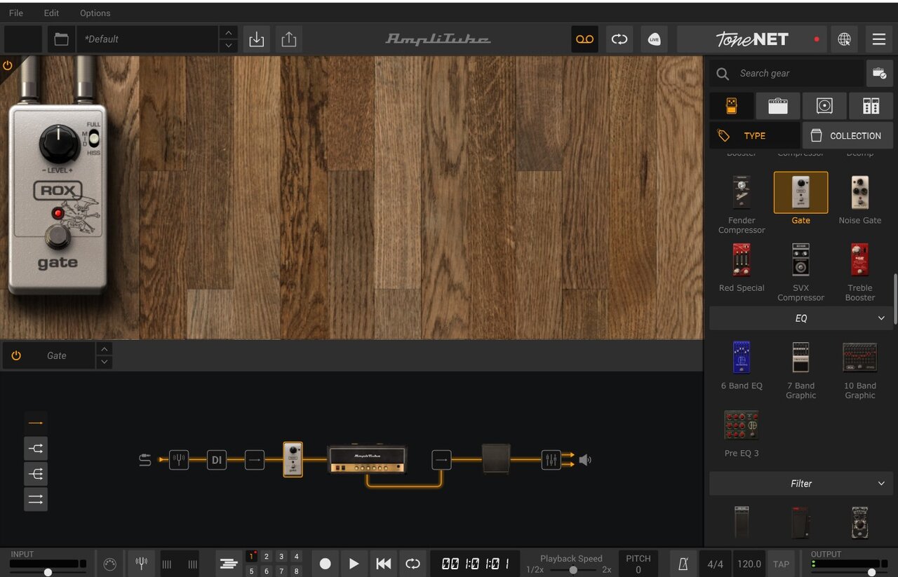The width and height of the screenshot is (898, 577).
Task: Open the Options menu
Action: (95, 13)
